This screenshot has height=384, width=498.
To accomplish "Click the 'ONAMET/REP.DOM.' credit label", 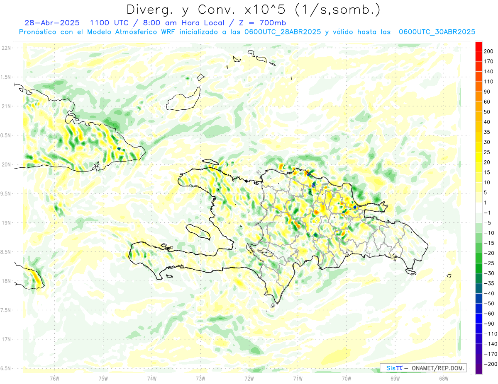I will [x=438, y=368].
